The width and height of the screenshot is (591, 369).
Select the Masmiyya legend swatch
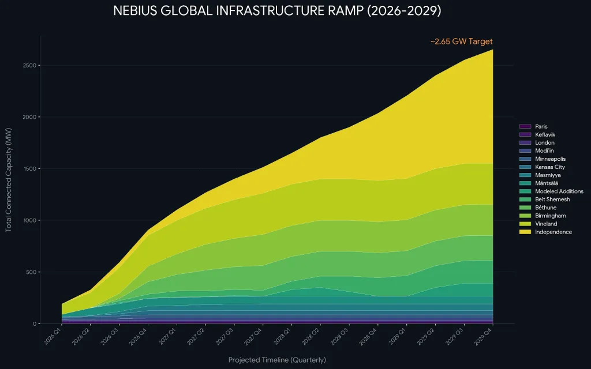(525, 175)
